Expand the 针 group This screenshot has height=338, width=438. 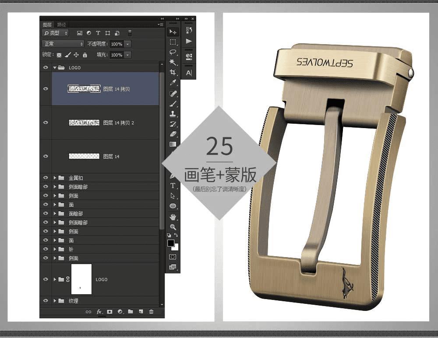pyautogui.click(x=55, y=249)
